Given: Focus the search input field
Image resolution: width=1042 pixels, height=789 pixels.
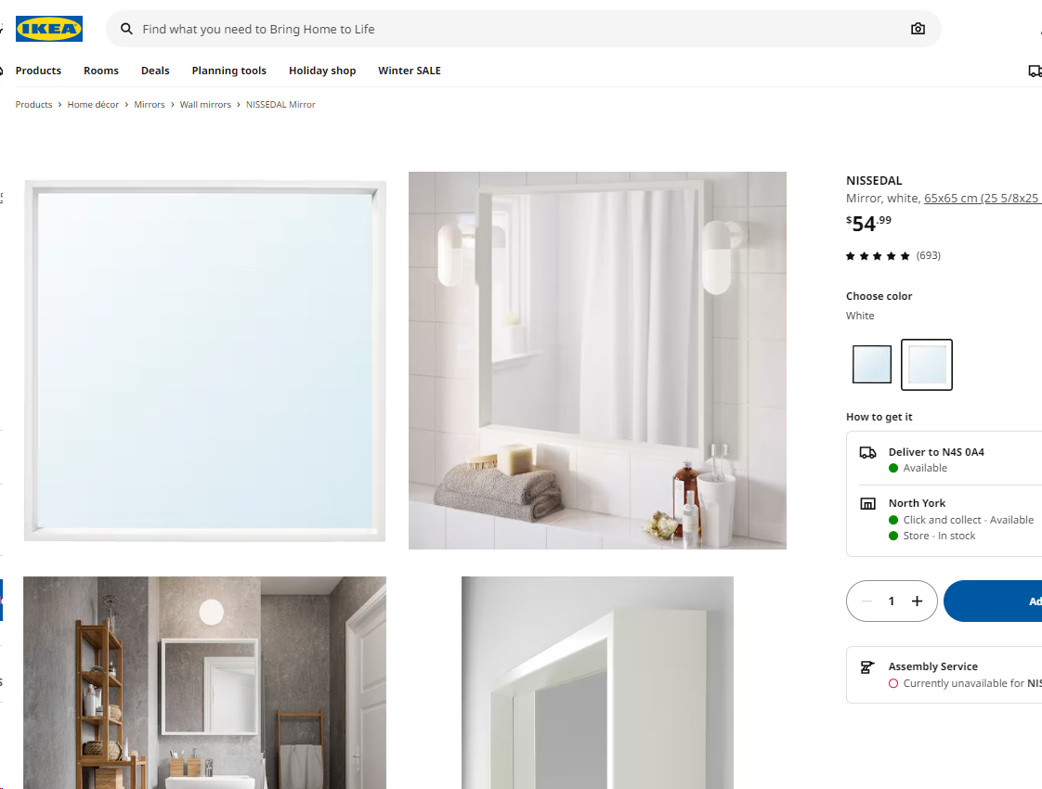Looking at the screenshot, I should coord(524,29).
